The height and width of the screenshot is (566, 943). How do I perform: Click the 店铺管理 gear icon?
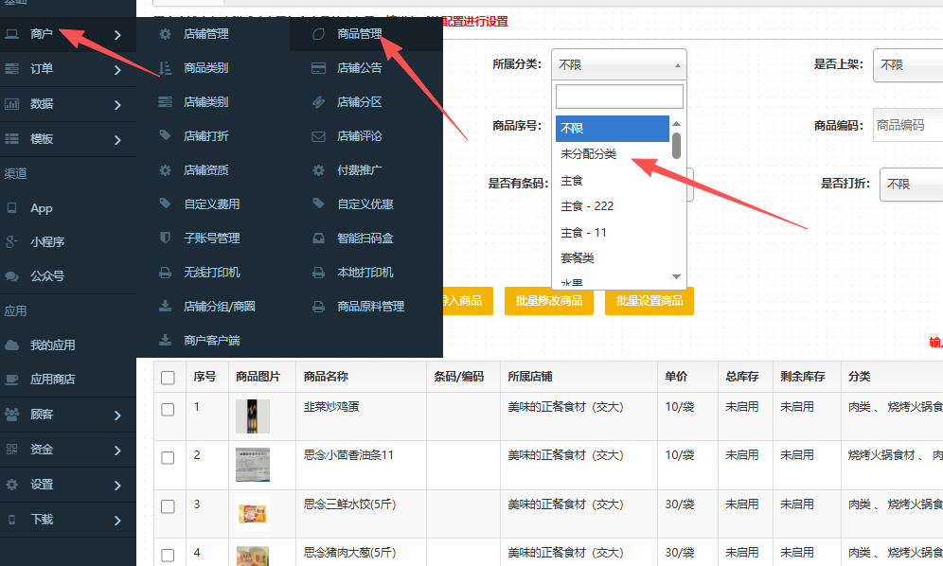click(x=166, y=34)
